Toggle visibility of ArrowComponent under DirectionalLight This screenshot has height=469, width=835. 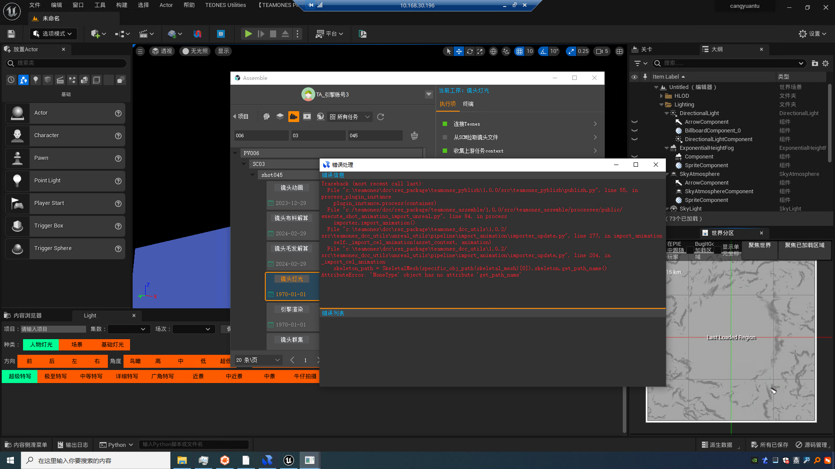[x=635, y=122]
